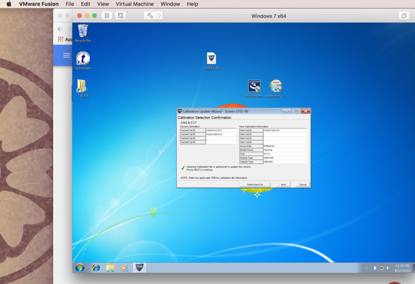Show hidden tray icons arrow
The image size is (415, 284).
(x=367, y=268)
